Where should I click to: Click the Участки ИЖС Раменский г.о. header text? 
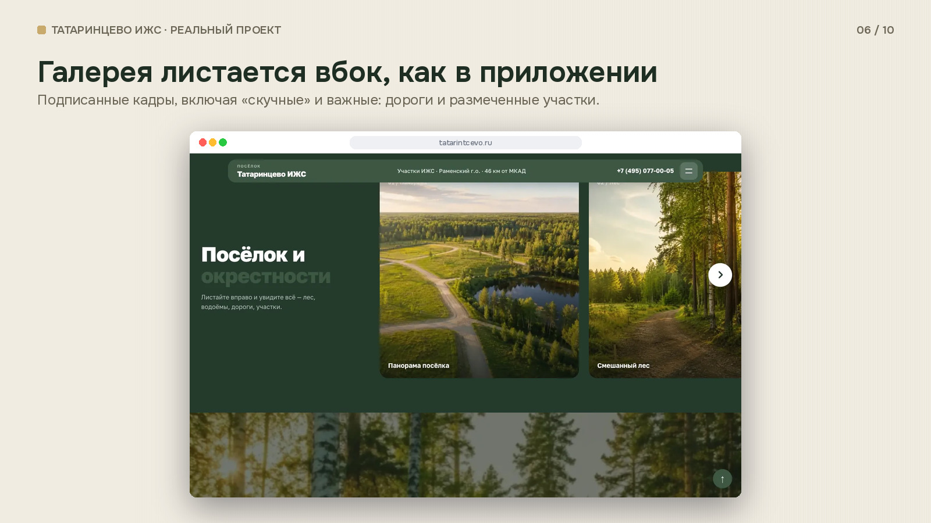click(x=461, y=171)
